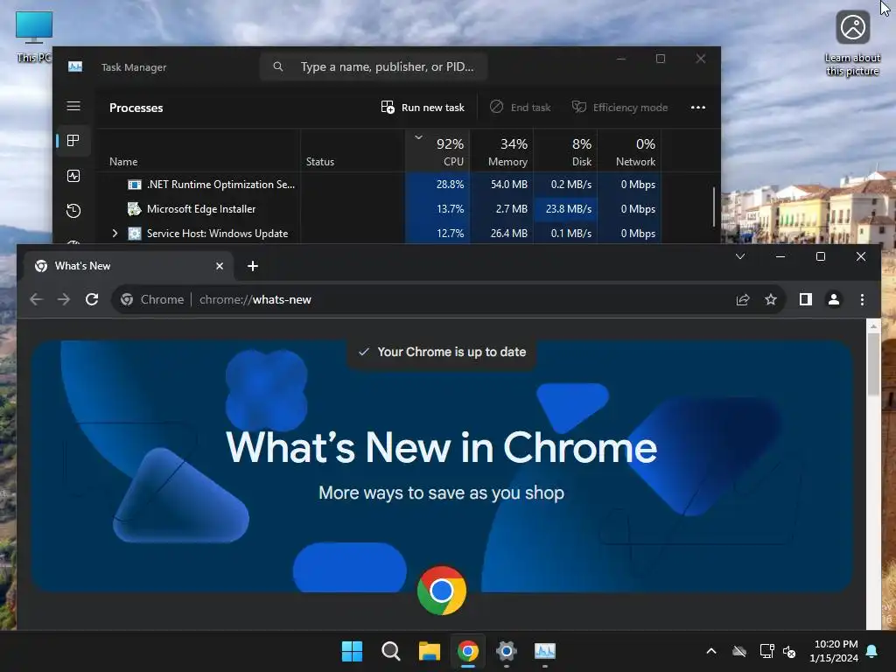
Task: Sort processes by CPU column
Action: coord(437,150)
